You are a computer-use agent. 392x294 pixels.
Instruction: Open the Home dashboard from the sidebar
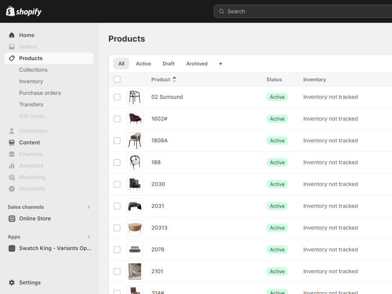(12, 35)
